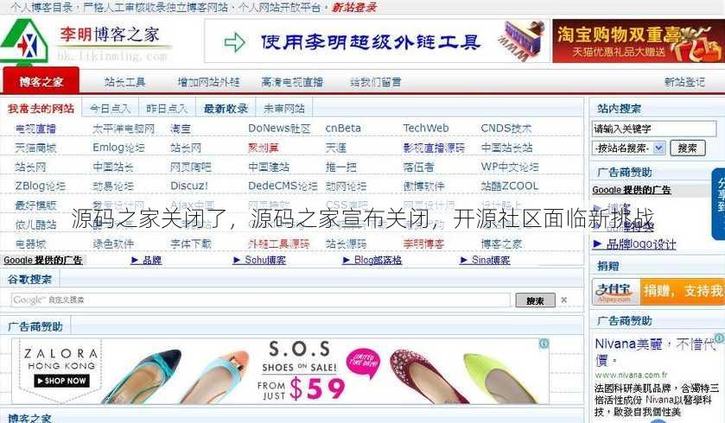Image resolution: width=725 pixels, height=423 pixels.
Task: Open the 给我们留言 menu item
Action: point(375,82)
